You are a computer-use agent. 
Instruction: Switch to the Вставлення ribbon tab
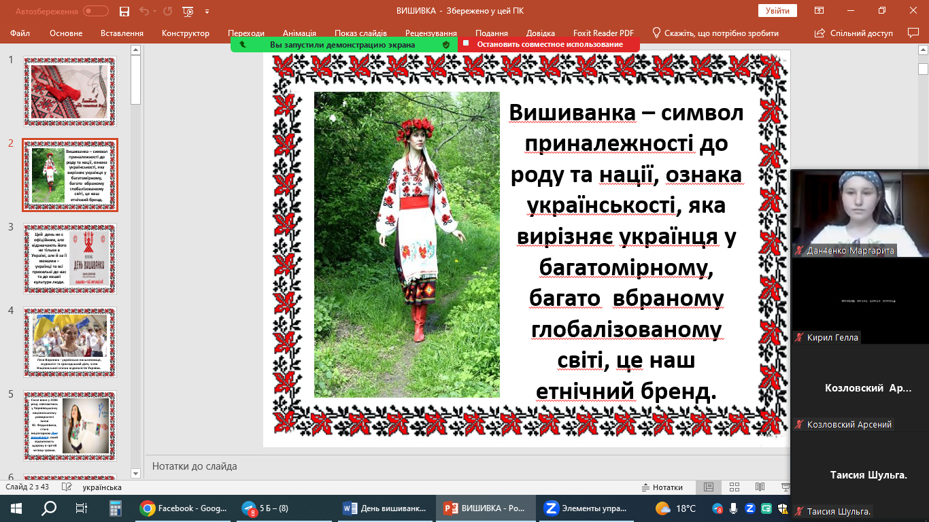(x=122, y=33)
